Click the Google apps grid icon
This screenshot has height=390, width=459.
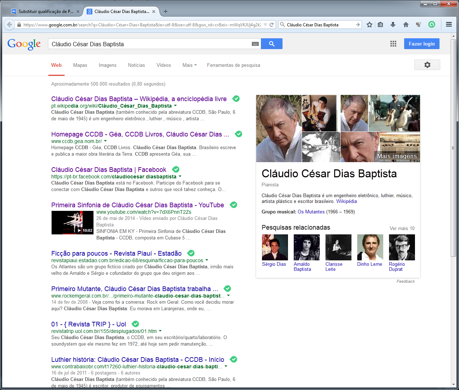[x=393, y=44]
